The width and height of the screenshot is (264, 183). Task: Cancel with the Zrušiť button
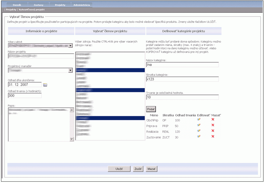click(x=138, y=169)
